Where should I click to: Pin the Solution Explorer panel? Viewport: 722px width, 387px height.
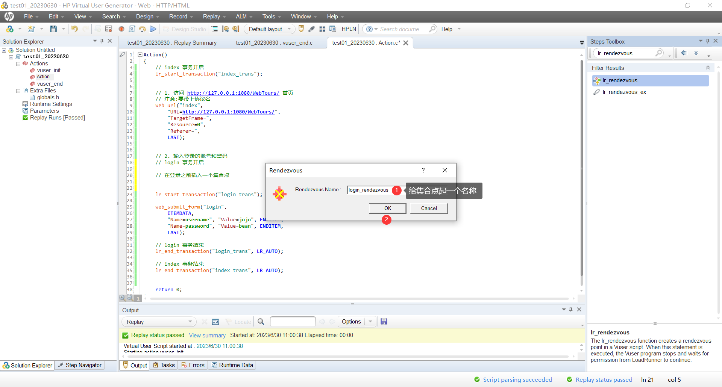click(x=102, y=41)
